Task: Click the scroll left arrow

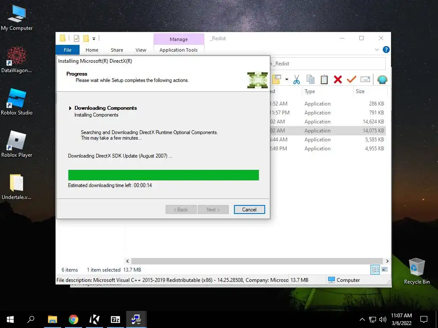Action: (127, 261)
